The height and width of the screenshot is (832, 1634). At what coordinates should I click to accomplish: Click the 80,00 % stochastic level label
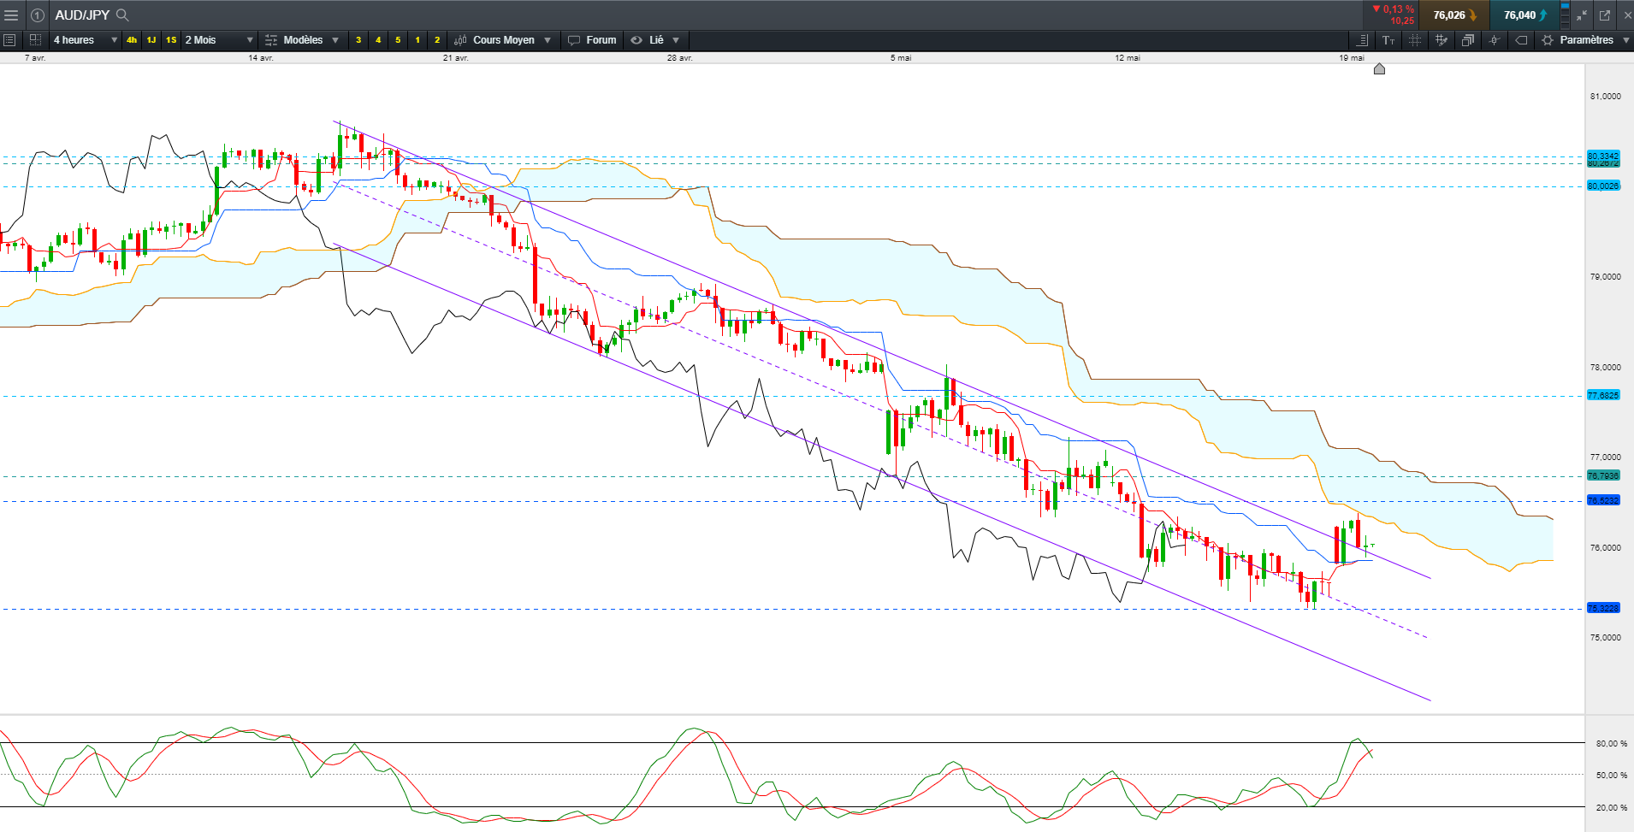pos(1612,744)
